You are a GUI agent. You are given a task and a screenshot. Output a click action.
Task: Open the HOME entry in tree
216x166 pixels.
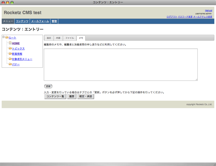click(16, 44)
